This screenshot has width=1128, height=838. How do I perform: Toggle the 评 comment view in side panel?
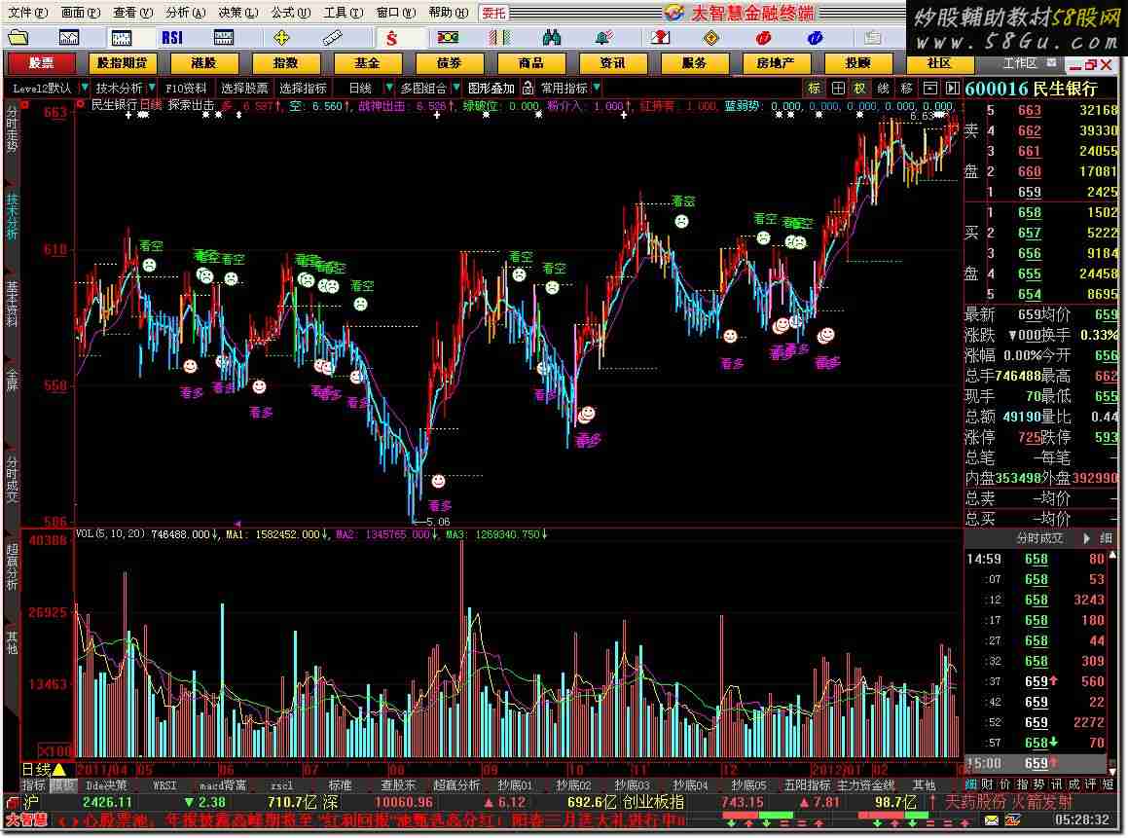click(1091, 784)
